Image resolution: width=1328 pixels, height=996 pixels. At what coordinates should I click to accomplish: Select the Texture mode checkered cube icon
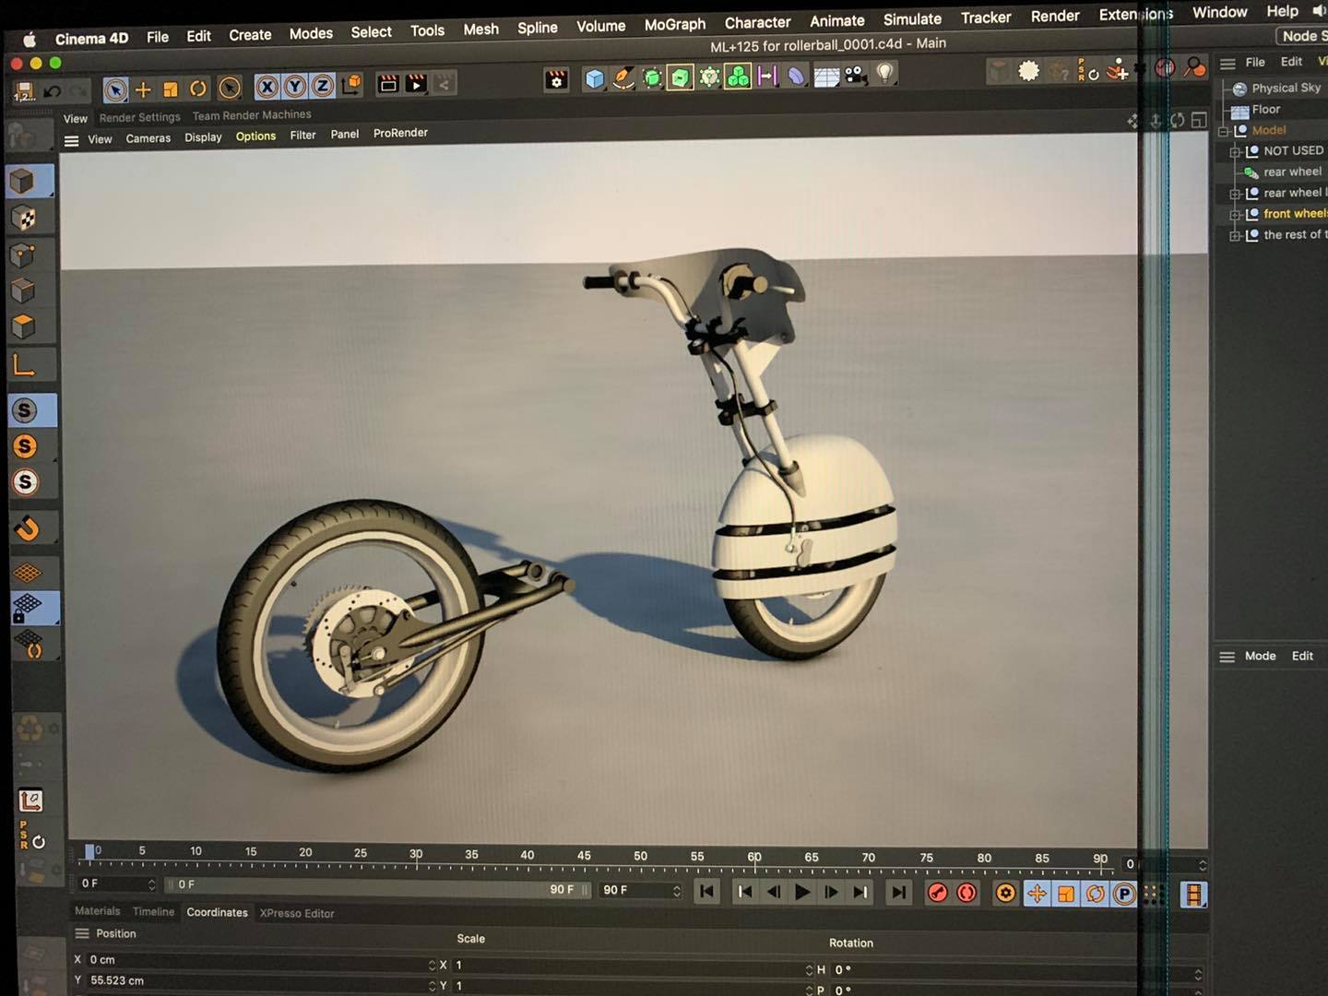tap(23, 219)
